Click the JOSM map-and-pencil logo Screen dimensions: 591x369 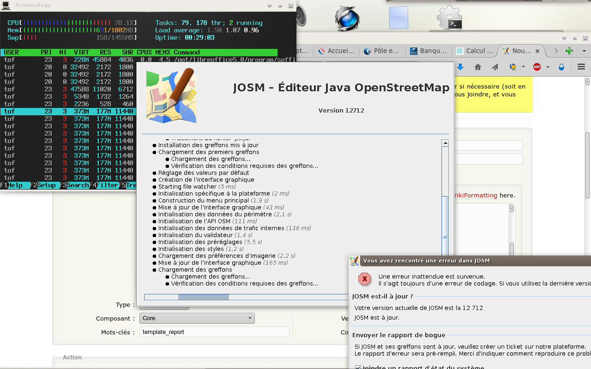[x=171, y=95]
